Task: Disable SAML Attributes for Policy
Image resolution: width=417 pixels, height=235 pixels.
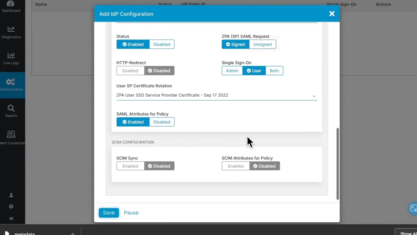Action: [162, 122]
